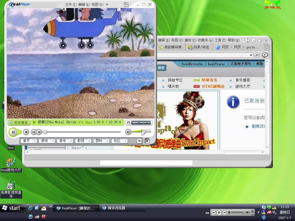Open the 音乐播客 link
The height and width of the screenshot is (221, 295).
[243, 80]
